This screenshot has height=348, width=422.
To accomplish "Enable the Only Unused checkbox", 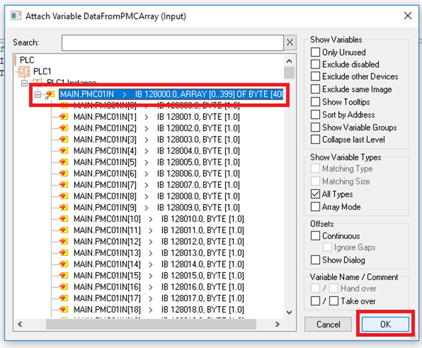I will point(316,52).
